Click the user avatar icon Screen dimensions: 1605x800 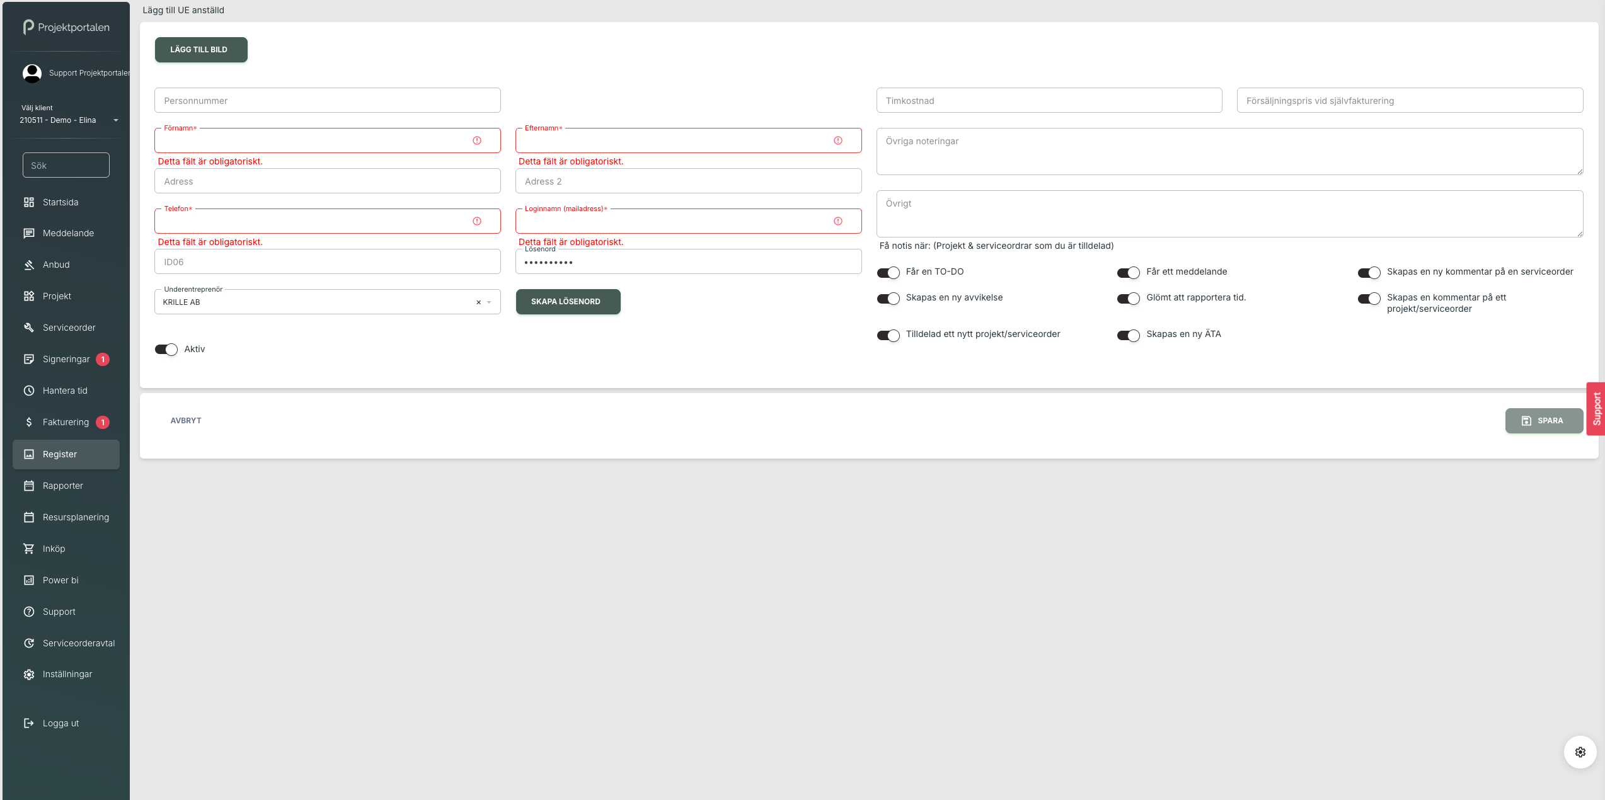click(x=32, y=73)
